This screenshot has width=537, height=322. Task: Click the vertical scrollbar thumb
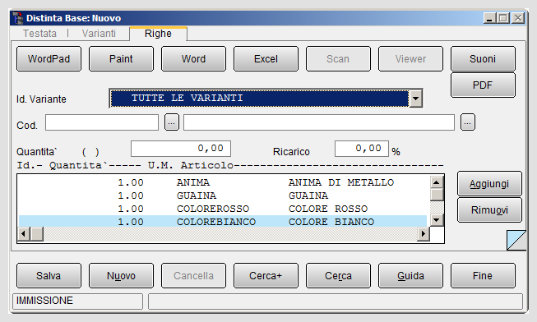tap(437, 195)
